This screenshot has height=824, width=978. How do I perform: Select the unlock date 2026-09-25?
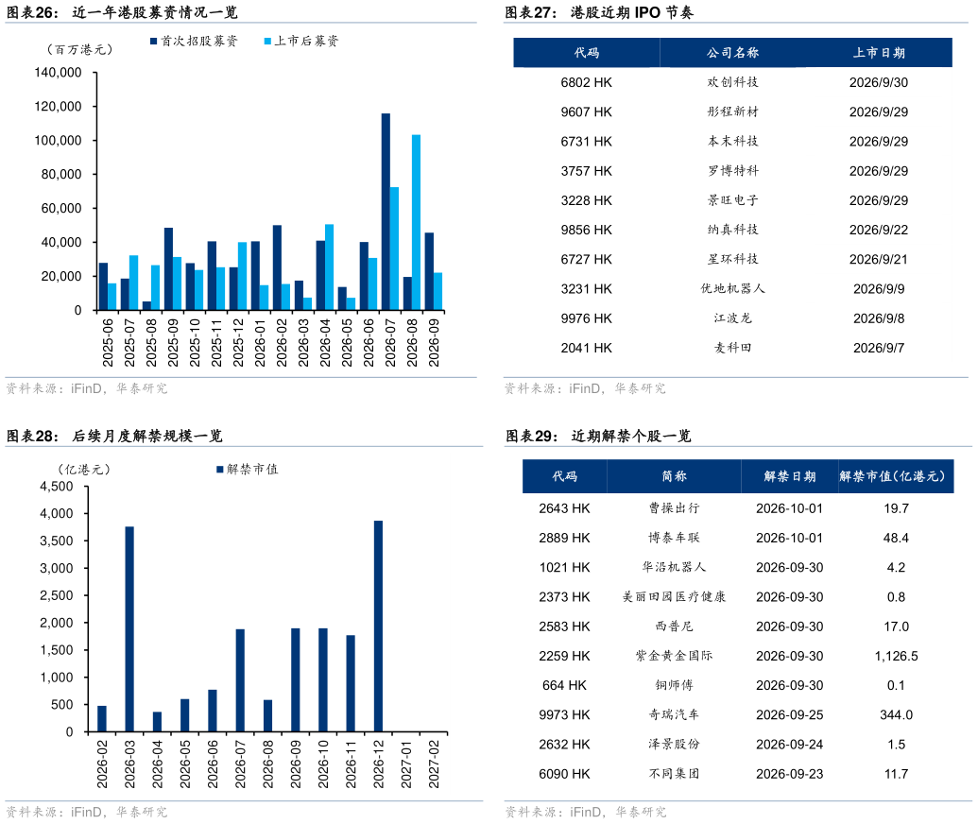(x=790, y=714)
